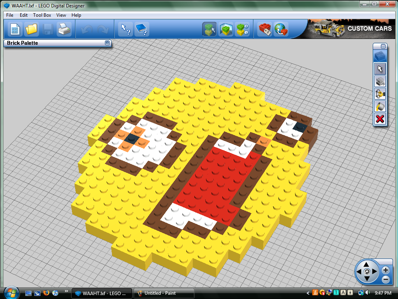Select WAAHT.lxf LEGO taskbar button
The height and width of the screenshot is (299, 398).
[x=102, y=293]
